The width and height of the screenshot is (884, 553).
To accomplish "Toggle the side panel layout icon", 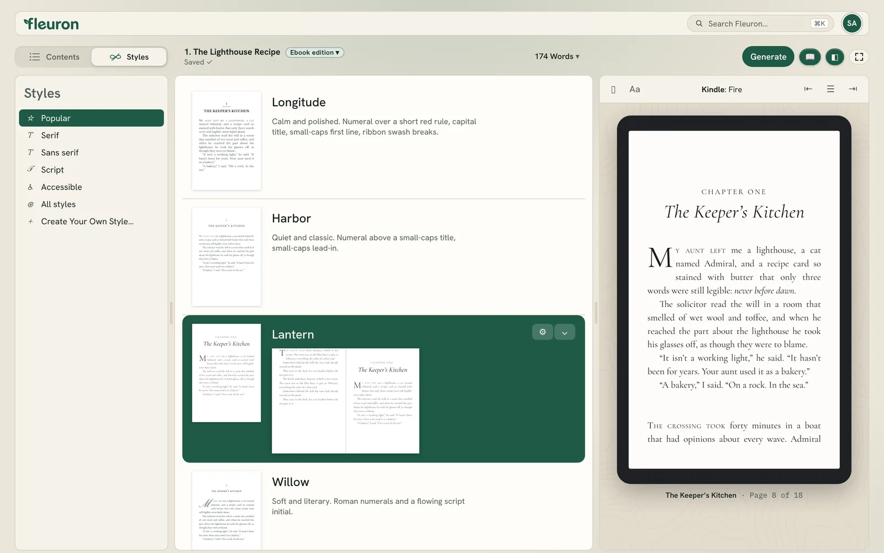I will [835, 57].
